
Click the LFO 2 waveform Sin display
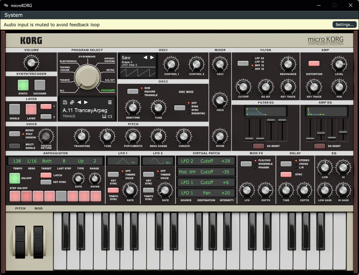[x=158, y=161]
